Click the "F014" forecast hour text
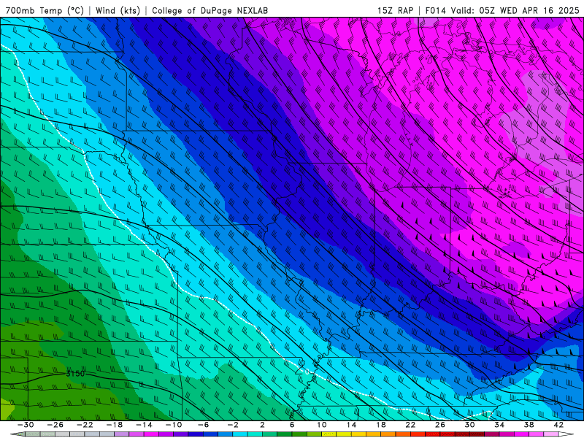The image size is (584, 438). tap(435, 11)
